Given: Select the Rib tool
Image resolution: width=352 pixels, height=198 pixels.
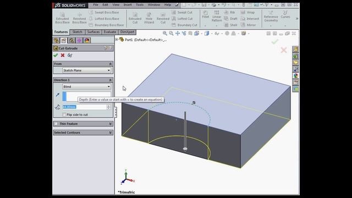Looking at the screenshot, I should 229,12.
